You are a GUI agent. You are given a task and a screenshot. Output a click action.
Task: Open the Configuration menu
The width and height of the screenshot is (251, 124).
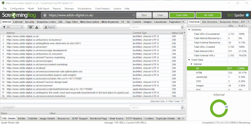pos(17,9)
